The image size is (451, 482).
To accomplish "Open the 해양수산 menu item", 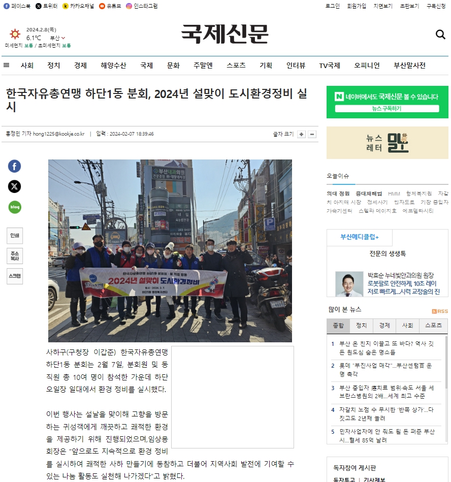I will pyautogui.click(x=113, y=66).
